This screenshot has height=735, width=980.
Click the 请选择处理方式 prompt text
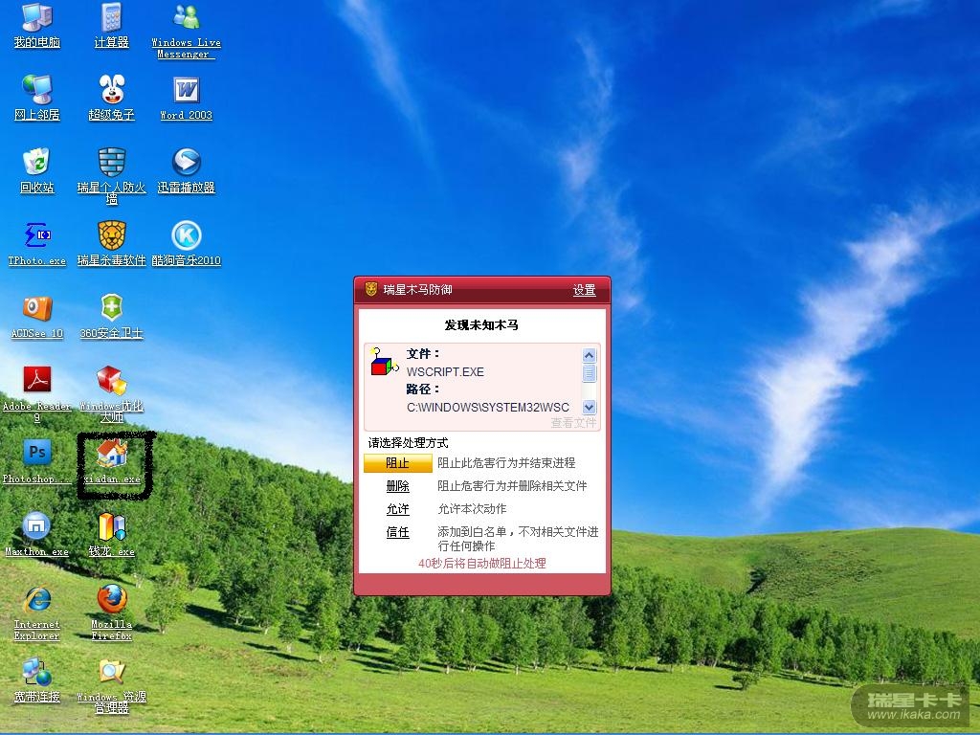(408, 443)
